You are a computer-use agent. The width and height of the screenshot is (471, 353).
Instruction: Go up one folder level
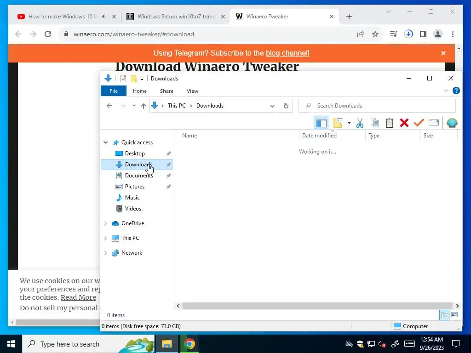click(144, 106)
